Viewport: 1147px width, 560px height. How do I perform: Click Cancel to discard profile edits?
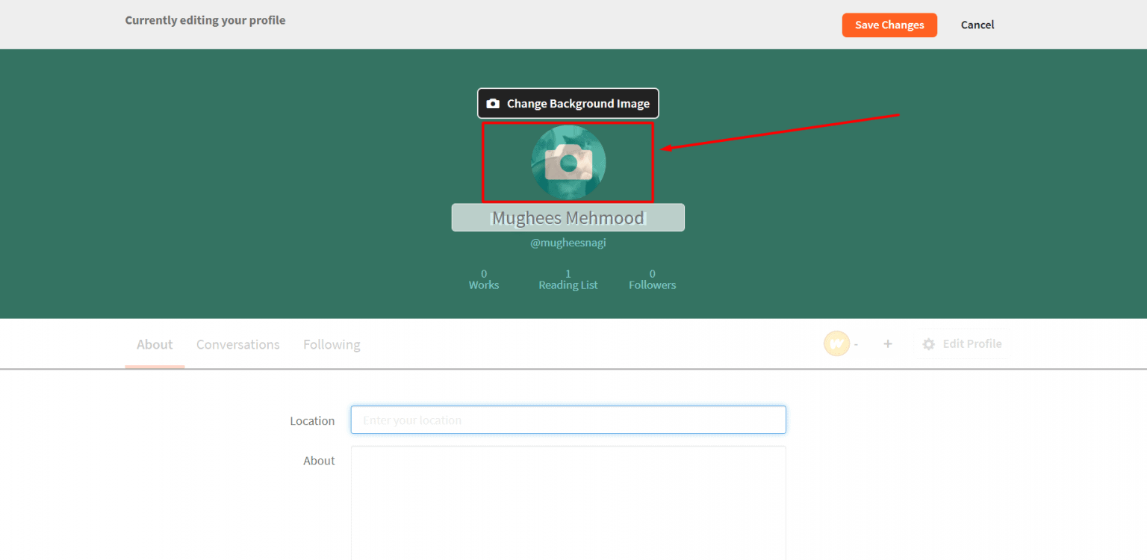click(x=977, y=25)
